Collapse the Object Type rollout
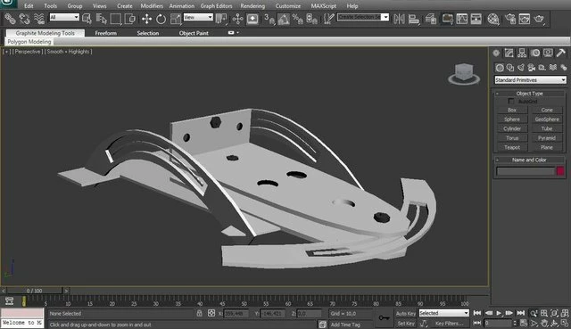 [x=529, y=94]
